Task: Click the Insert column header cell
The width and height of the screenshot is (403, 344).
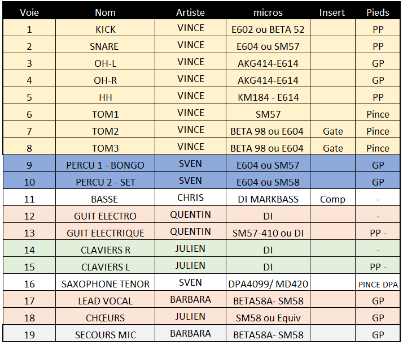Action: 332,12
